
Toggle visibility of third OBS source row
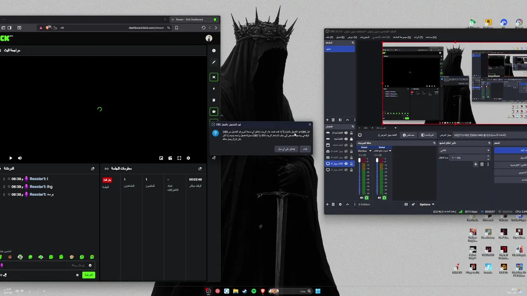(x=346, y=145)
